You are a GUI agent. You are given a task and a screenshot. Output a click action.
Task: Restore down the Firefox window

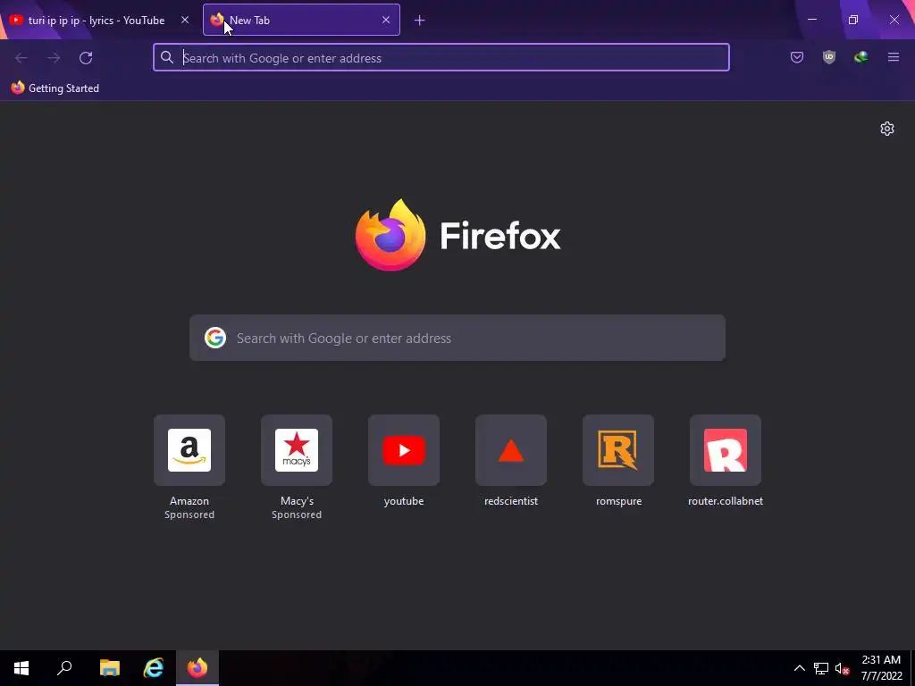point(853,20)
